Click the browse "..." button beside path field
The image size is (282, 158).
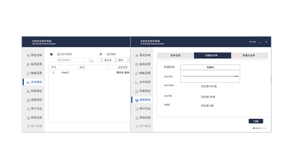click(91, 60)
